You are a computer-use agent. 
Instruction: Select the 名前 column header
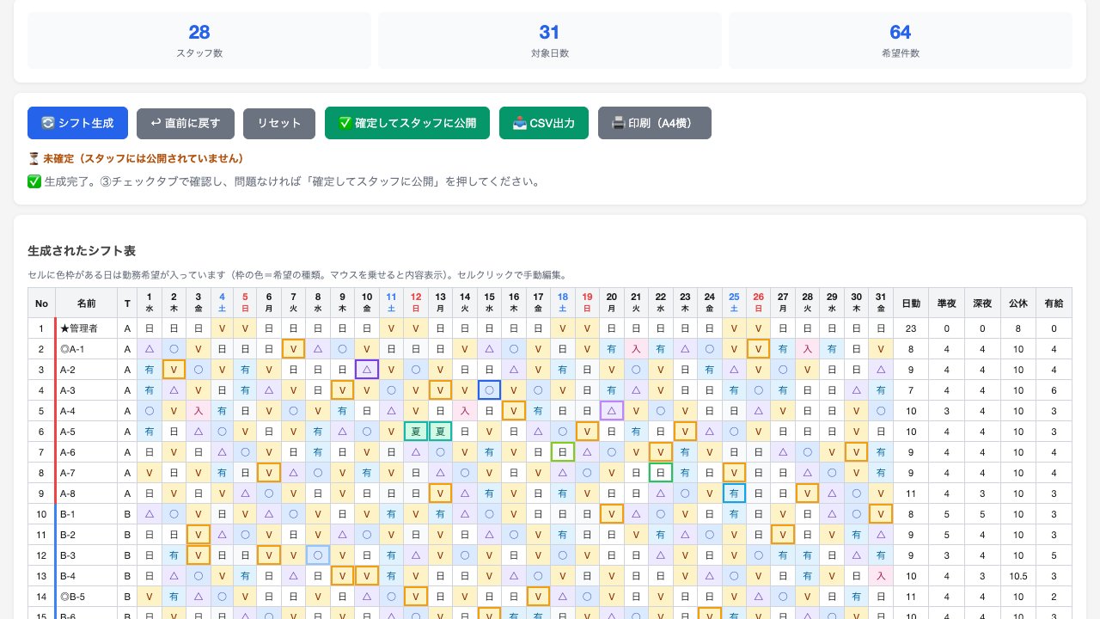tap(87, 303)
